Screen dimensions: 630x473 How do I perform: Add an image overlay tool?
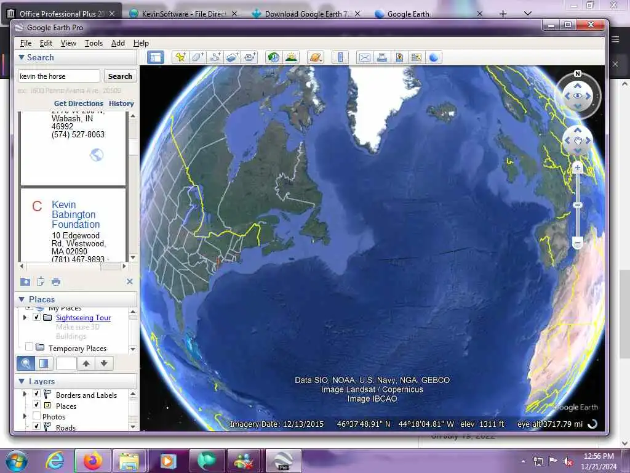point(232,57)
